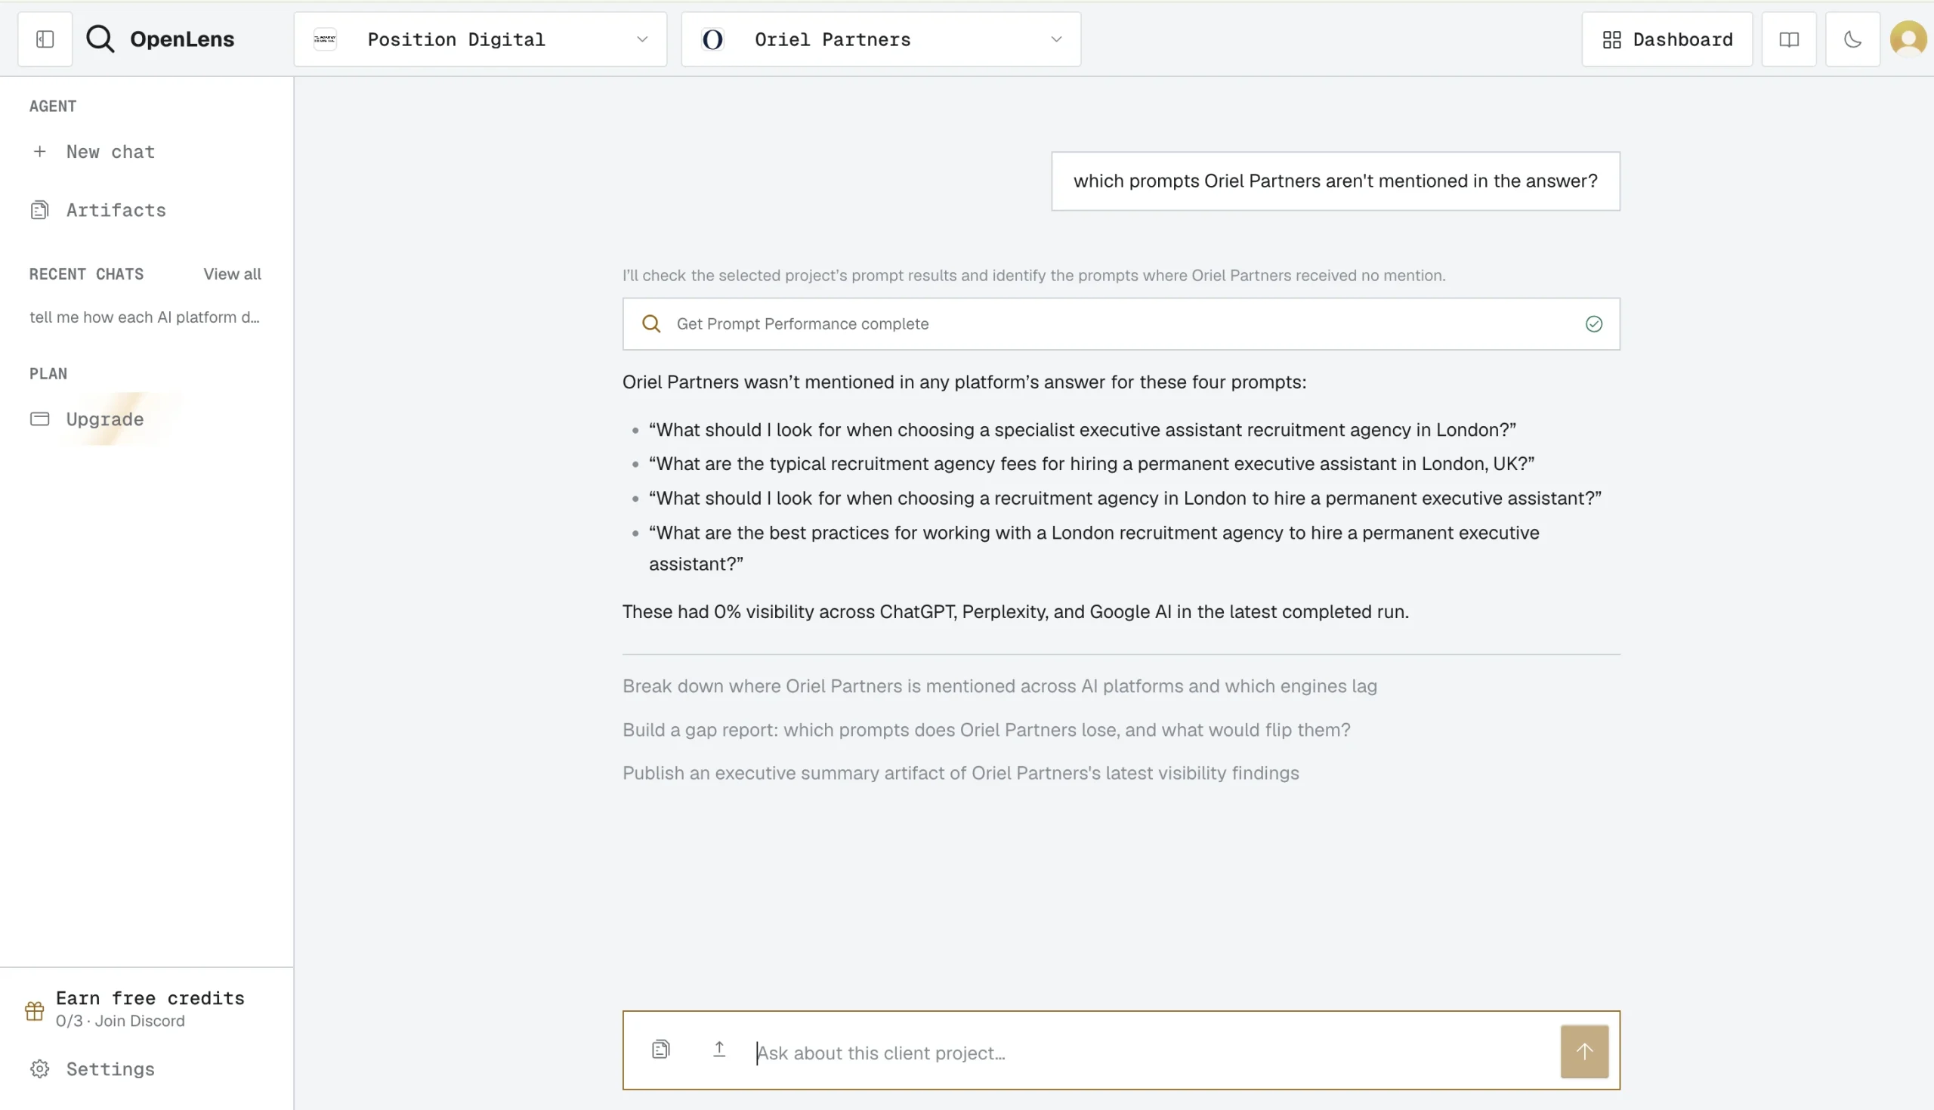Screen dimensions: 1934x1110
Task: Click the AGENT section heading
Action: click(x=53, y=106)
